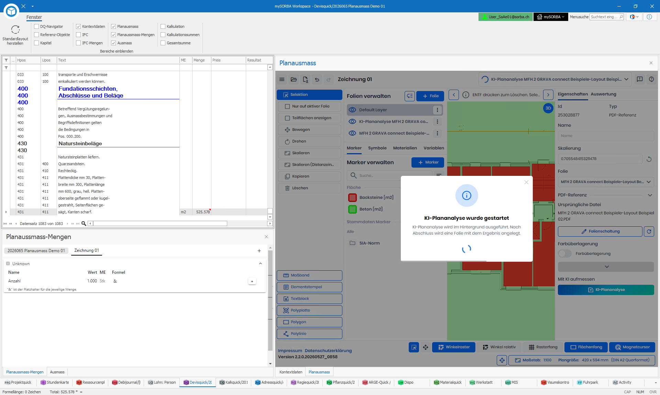Open the KI-Plananalyse drawing dropdown
660x395 pixels.
tap(626, 79)
